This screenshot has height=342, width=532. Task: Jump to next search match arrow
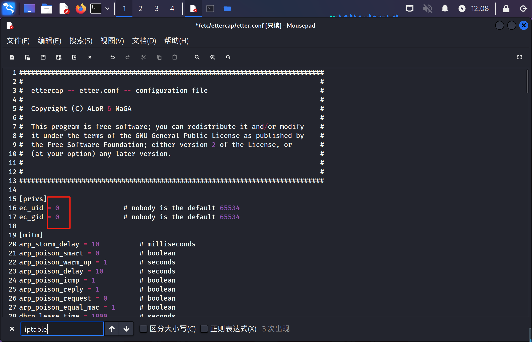coord(126,328)
